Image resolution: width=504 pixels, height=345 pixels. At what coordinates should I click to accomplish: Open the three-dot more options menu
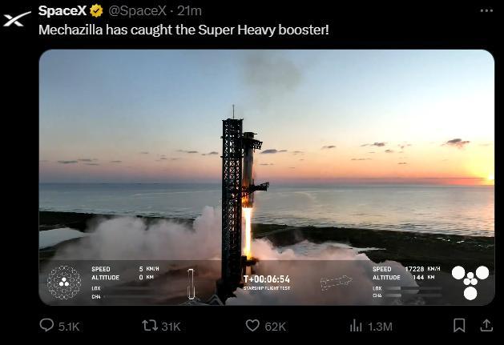click(x=486, y=10)
